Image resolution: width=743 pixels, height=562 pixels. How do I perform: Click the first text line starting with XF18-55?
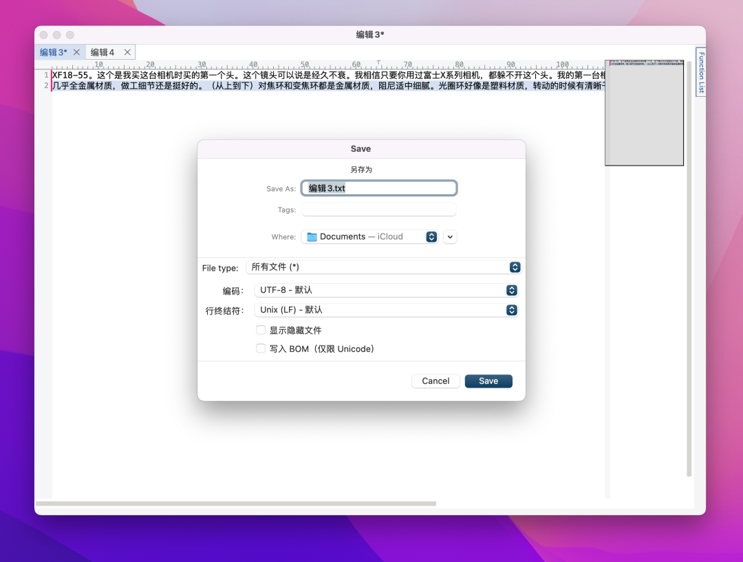[x=328, y=75]
